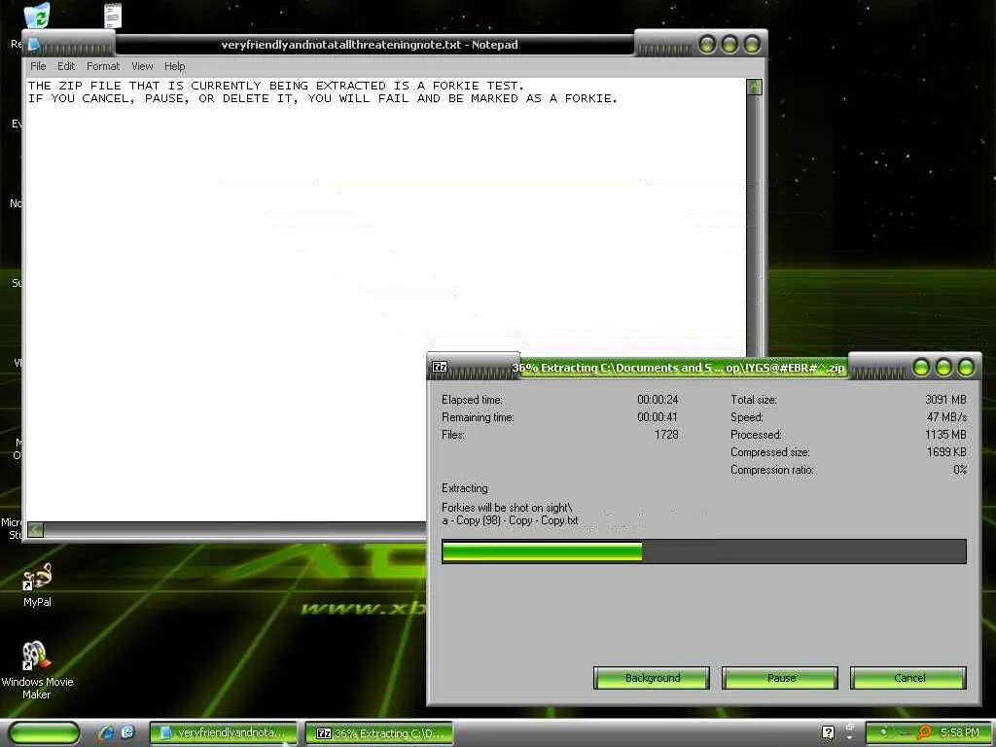Open the Edit menu in Notepad
This screenshot has height=747, width=996.
[x=66, y=66]
